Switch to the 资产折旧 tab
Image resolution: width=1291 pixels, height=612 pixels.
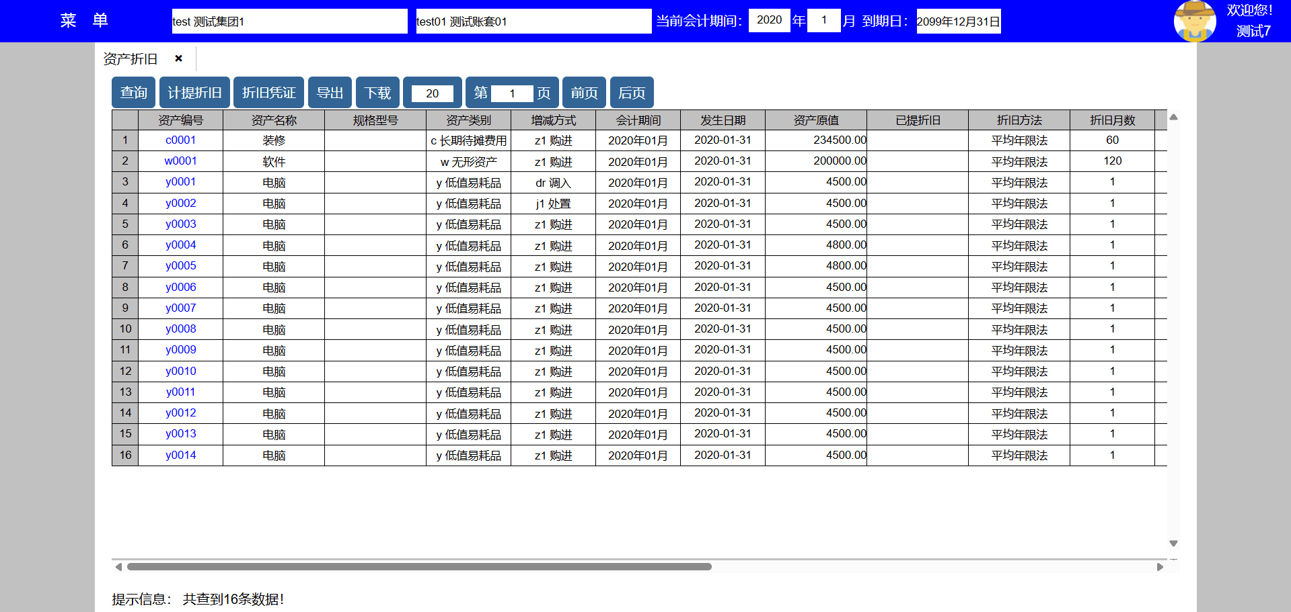pos(131,59)
